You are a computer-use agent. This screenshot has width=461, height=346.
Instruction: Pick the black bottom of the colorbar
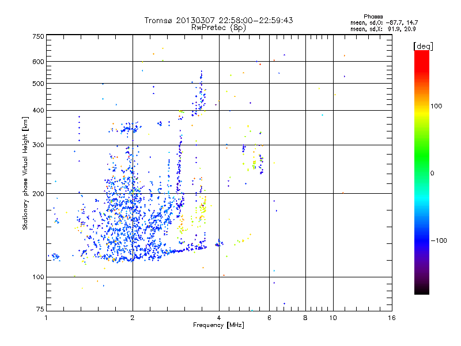tap(422, 290)
